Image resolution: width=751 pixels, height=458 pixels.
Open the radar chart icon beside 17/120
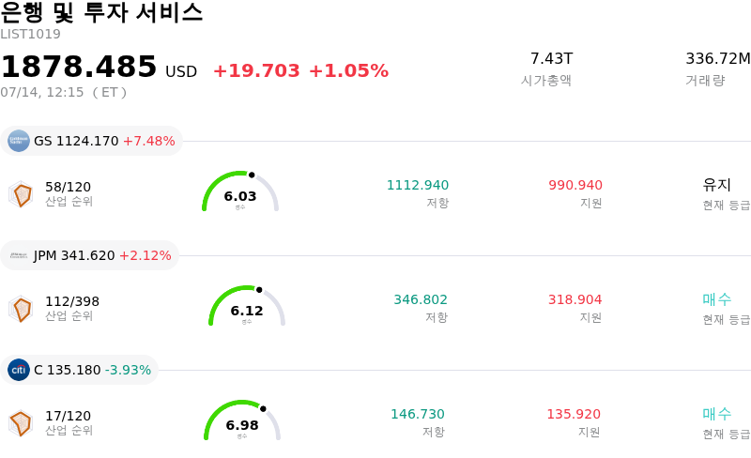click(x=21, y=423)
